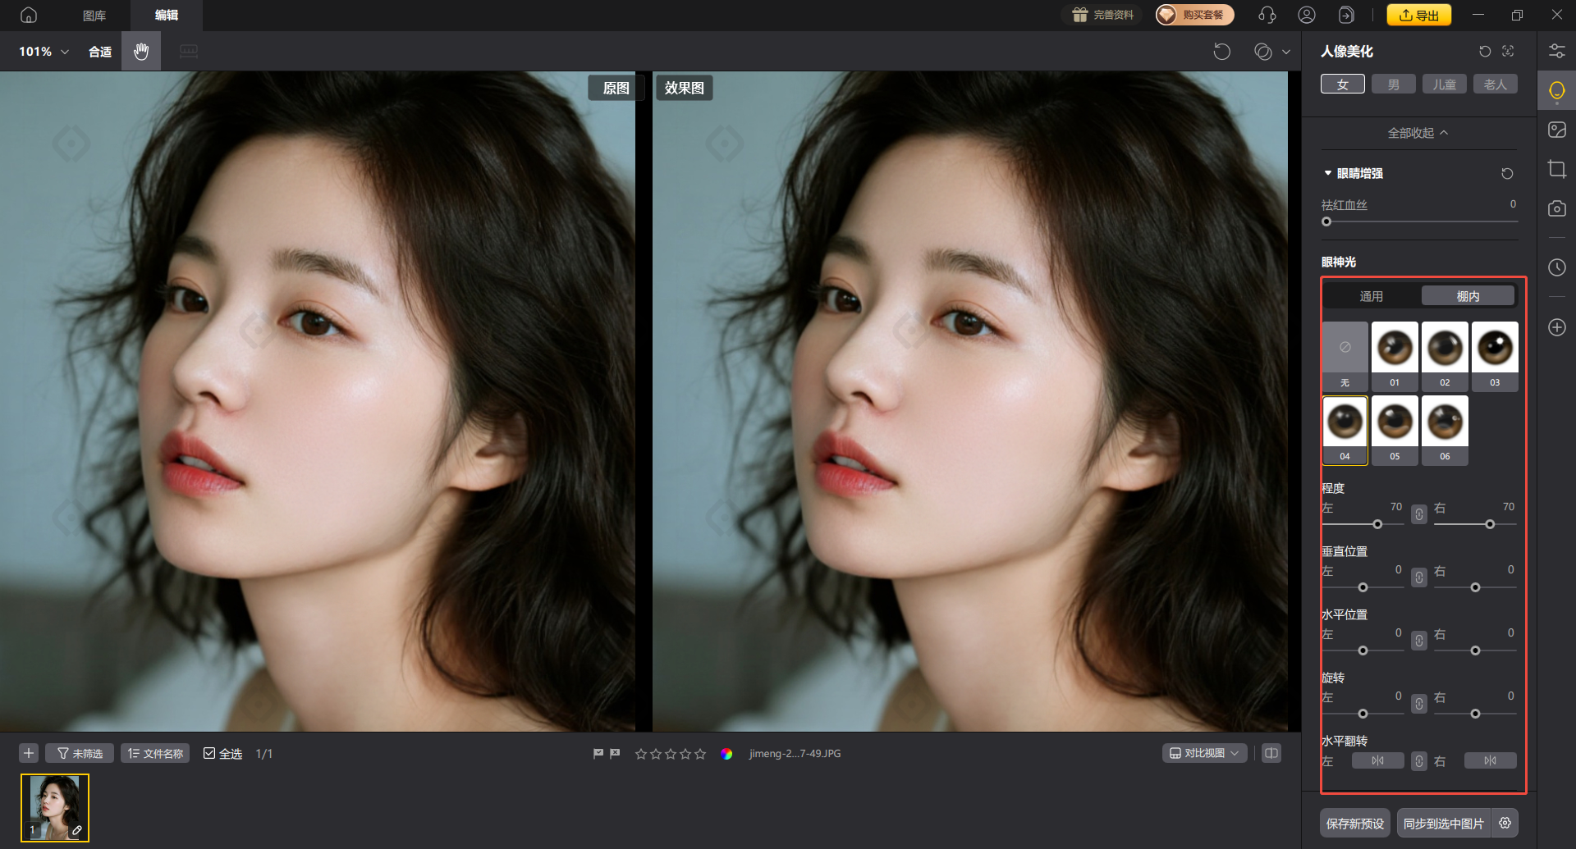
Task: Open the 101% zoom level dropdown
Action: pos(44,52)
